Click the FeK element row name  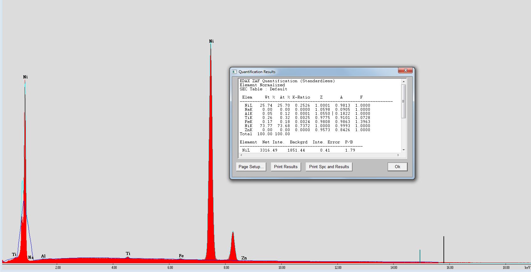(x=248, y=122)
